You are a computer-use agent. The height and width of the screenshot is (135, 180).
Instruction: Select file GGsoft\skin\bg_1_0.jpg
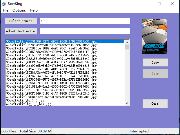click(65, 100)
